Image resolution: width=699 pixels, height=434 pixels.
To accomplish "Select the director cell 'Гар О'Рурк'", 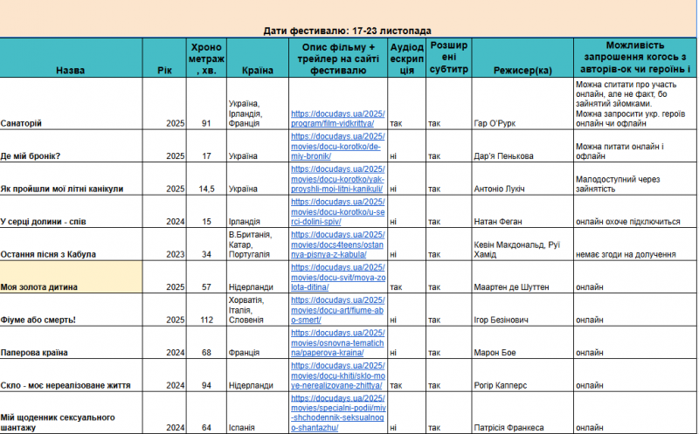I will coord(523,104).
